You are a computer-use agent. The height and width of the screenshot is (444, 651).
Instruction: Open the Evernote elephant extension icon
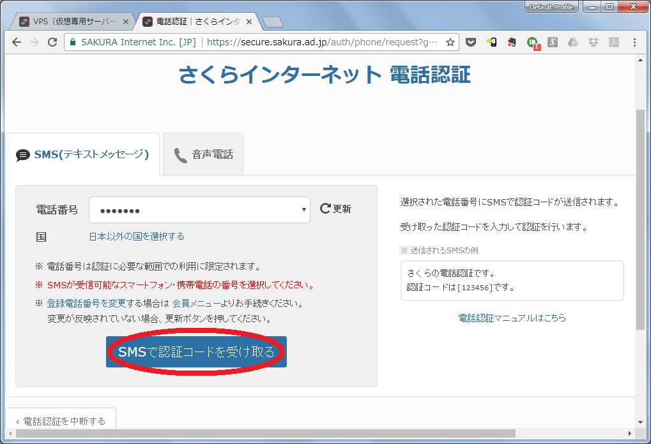coord(512,42)
